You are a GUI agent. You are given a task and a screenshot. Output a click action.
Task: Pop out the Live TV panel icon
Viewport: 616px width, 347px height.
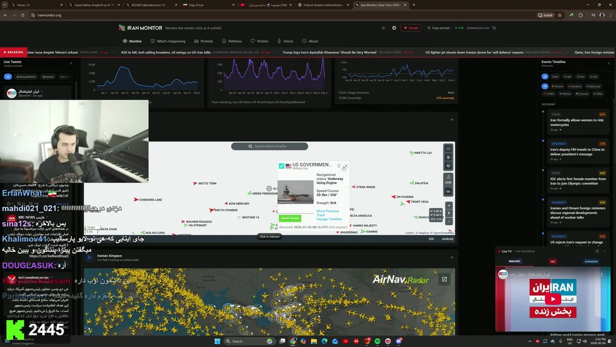597,251
